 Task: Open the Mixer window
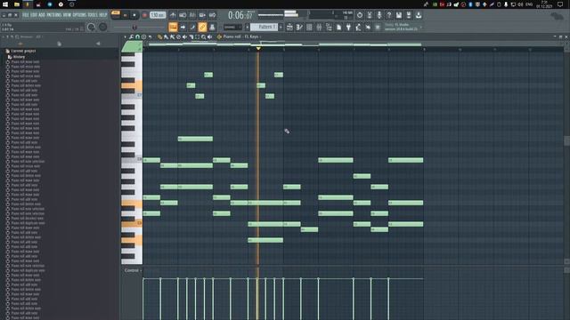click(x=319, y=28)
